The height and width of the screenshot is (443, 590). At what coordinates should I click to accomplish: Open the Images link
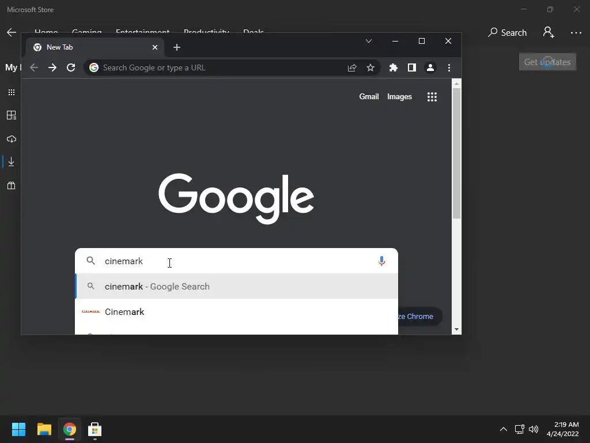[400, 96]
